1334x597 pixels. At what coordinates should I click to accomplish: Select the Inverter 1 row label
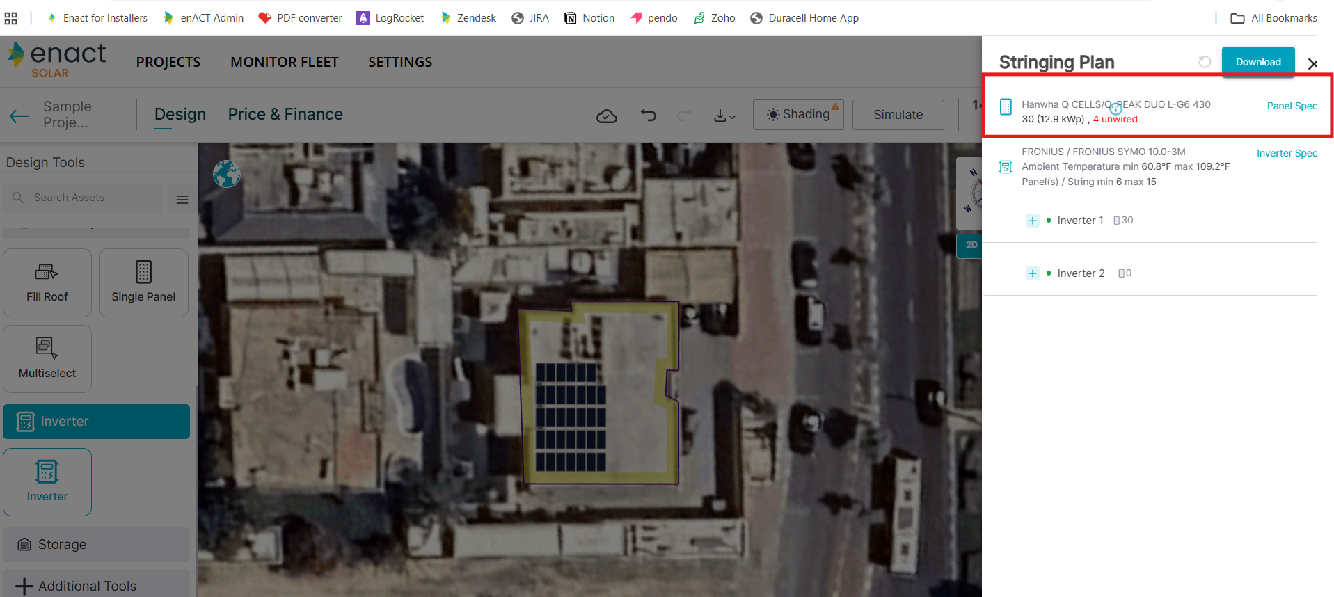click(1080, 221)
